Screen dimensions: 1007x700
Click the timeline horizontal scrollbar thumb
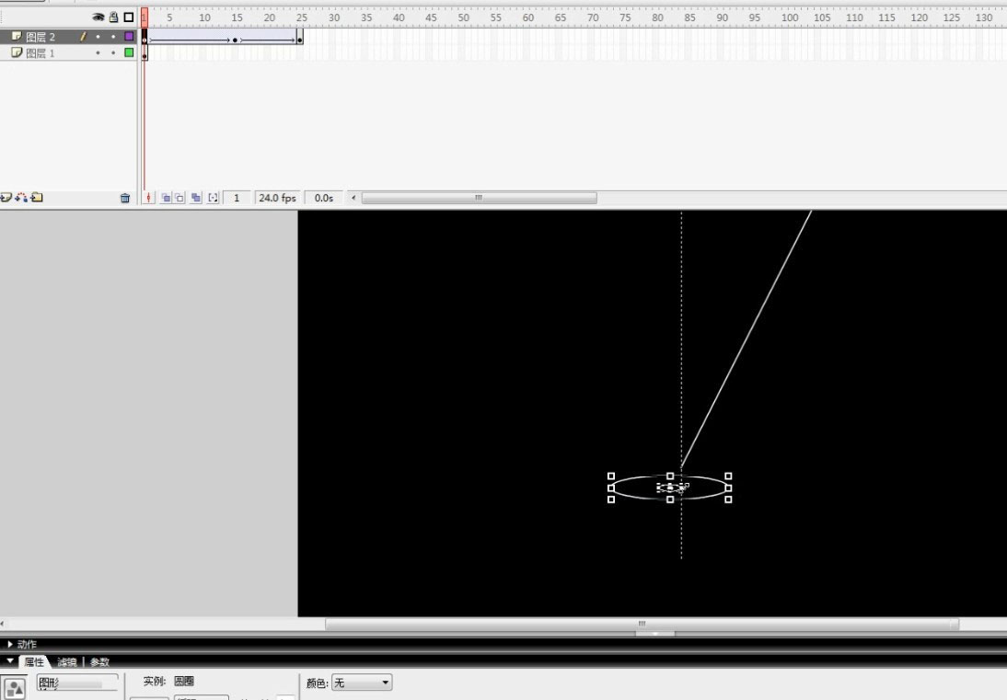tap(479, 198)
